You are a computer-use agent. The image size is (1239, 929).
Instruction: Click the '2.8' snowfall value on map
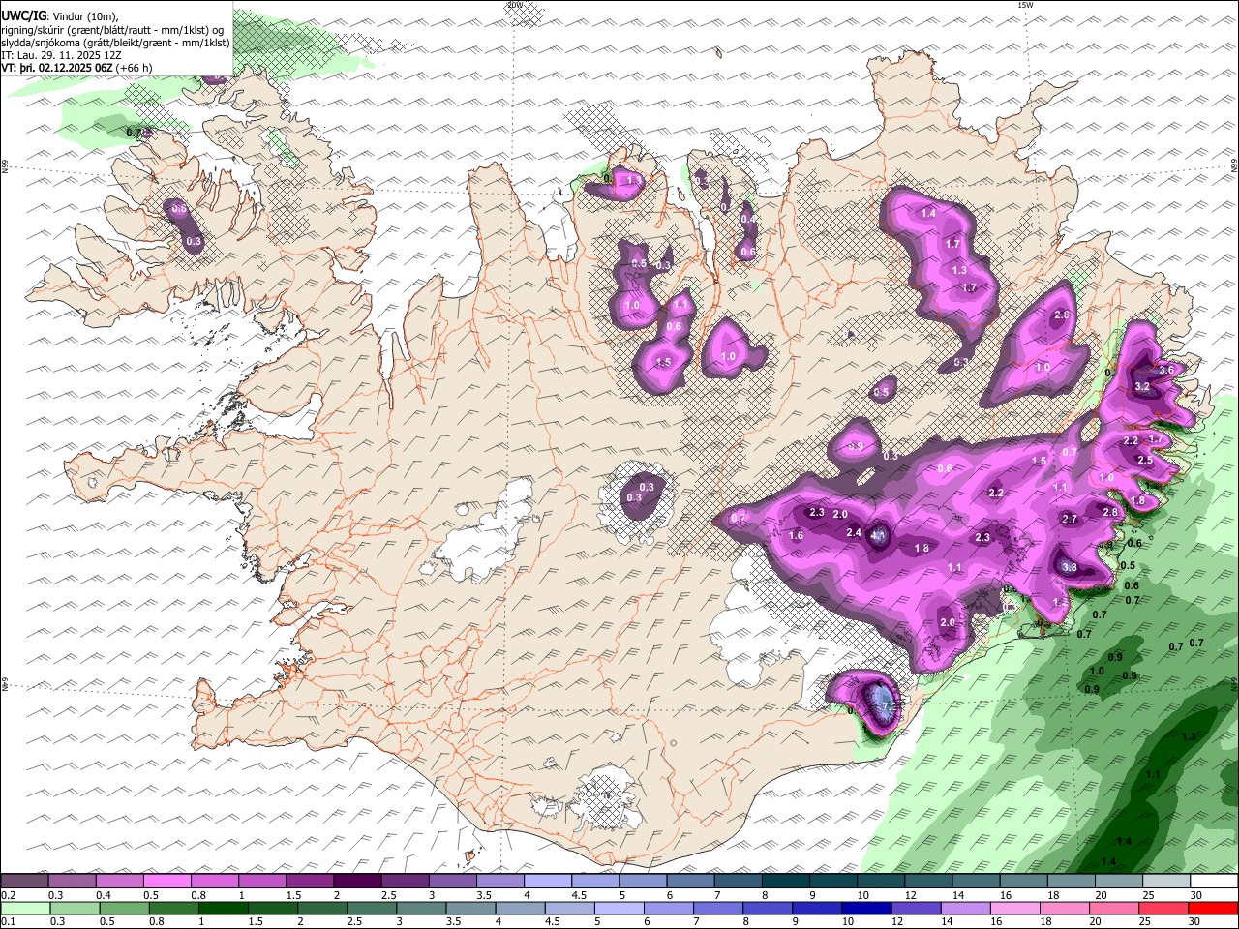(x=1110, y=512)
